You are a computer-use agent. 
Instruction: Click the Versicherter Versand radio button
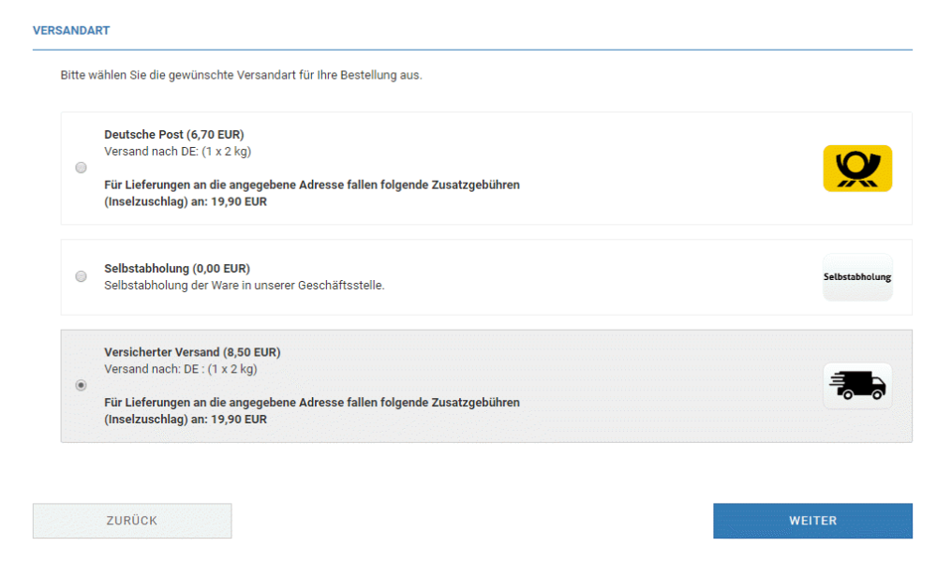[x=81, y=385]
